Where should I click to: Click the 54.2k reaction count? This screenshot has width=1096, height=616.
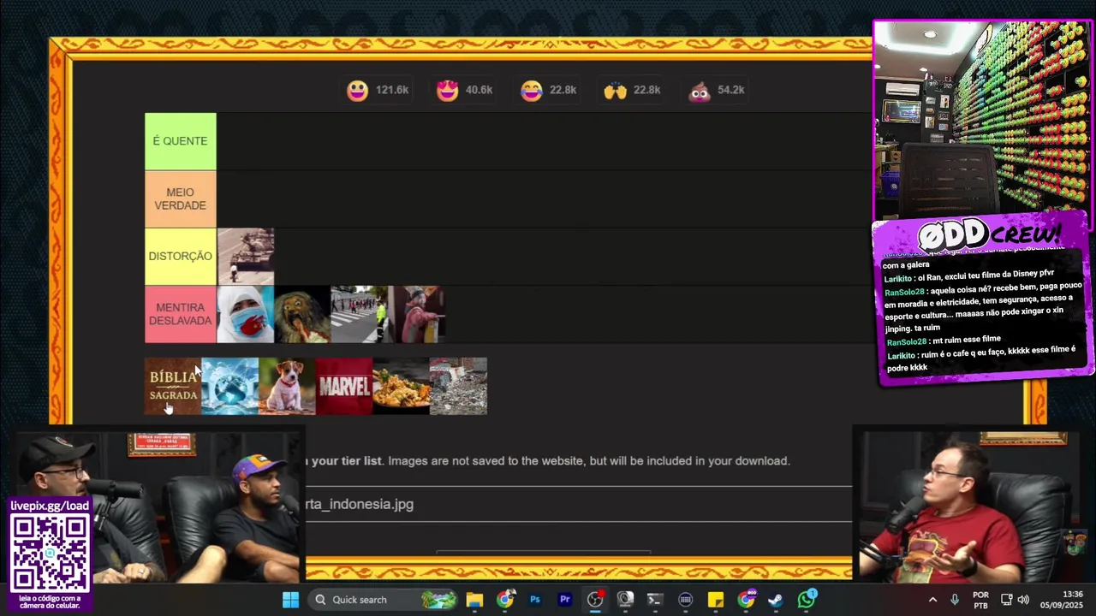point(730,90)
